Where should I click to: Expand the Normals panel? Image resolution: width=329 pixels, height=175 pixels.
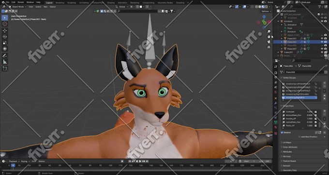[286, 156]
